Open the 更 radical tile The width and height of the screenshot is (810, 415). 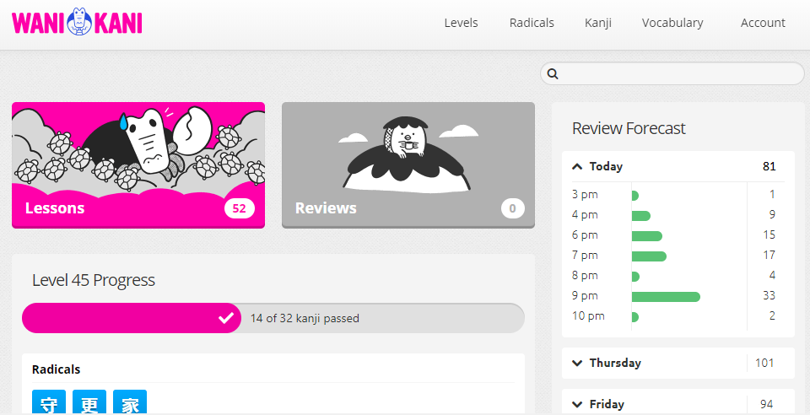pos(89,402)
